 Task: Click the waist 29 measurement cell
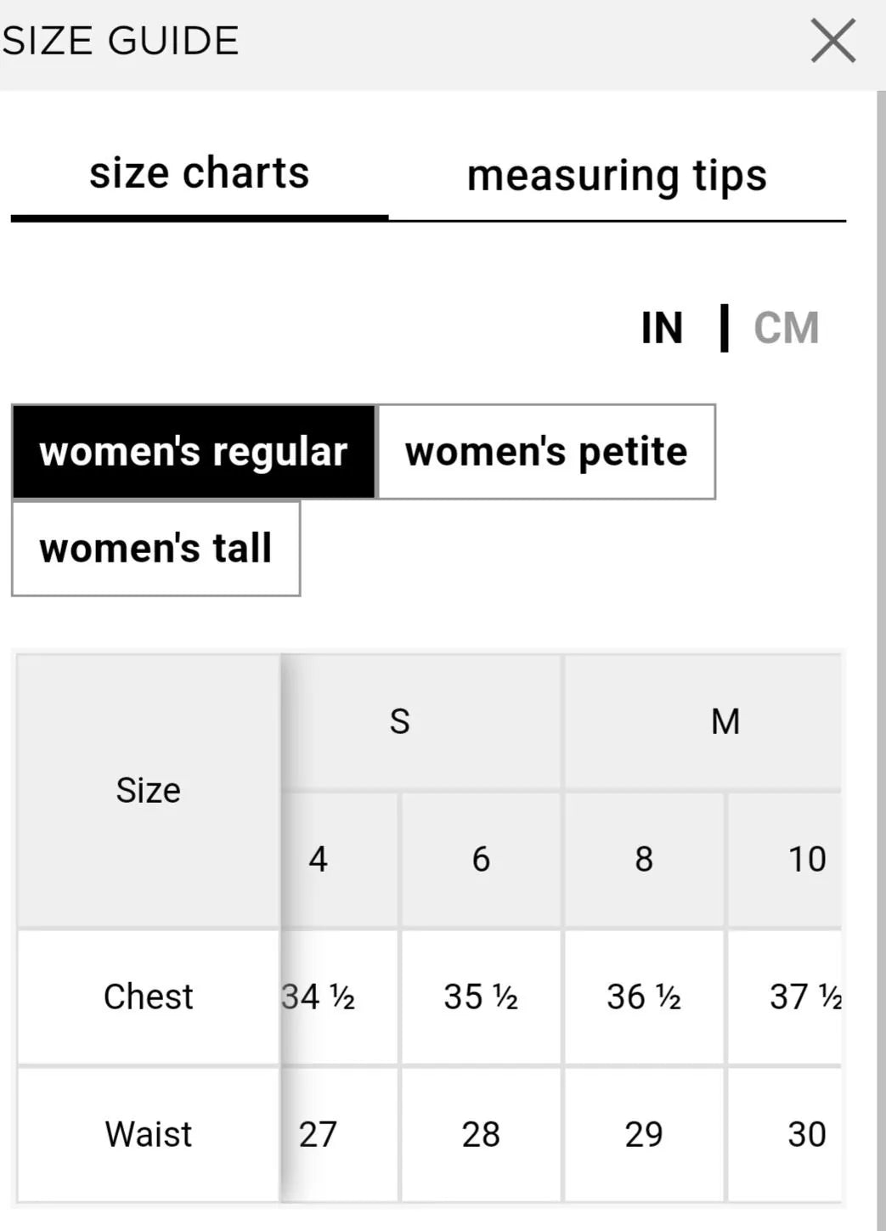tap(644, 1134)
